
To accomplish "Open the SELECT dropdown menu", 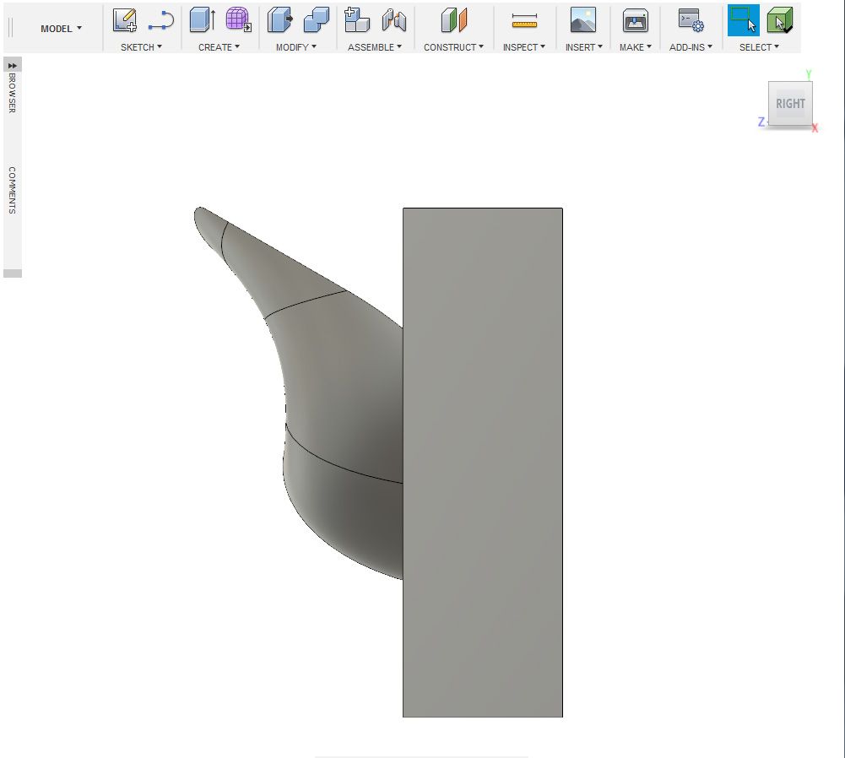I will [759, 47].
